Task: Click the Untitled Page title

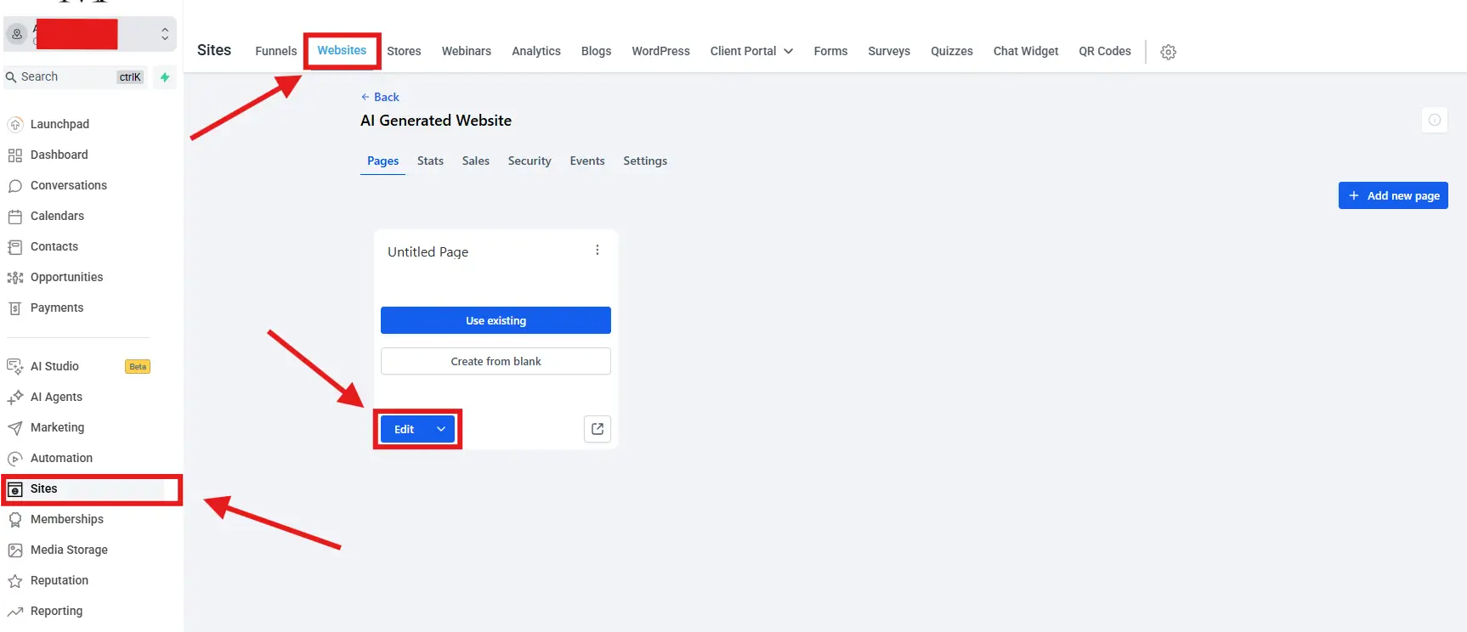Action: [x=428, y=252]
